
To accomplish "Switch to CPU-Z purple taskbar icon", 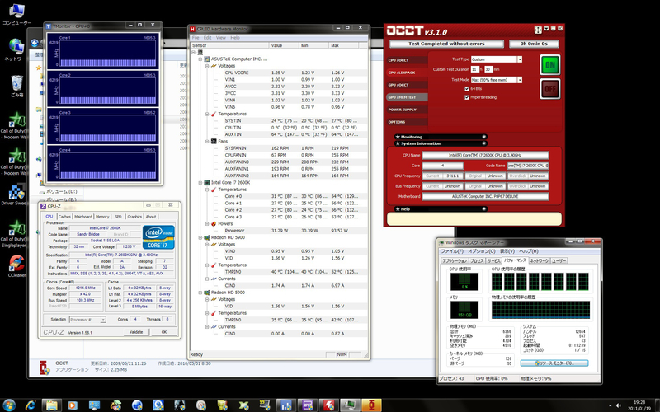I will click(307, 405).
